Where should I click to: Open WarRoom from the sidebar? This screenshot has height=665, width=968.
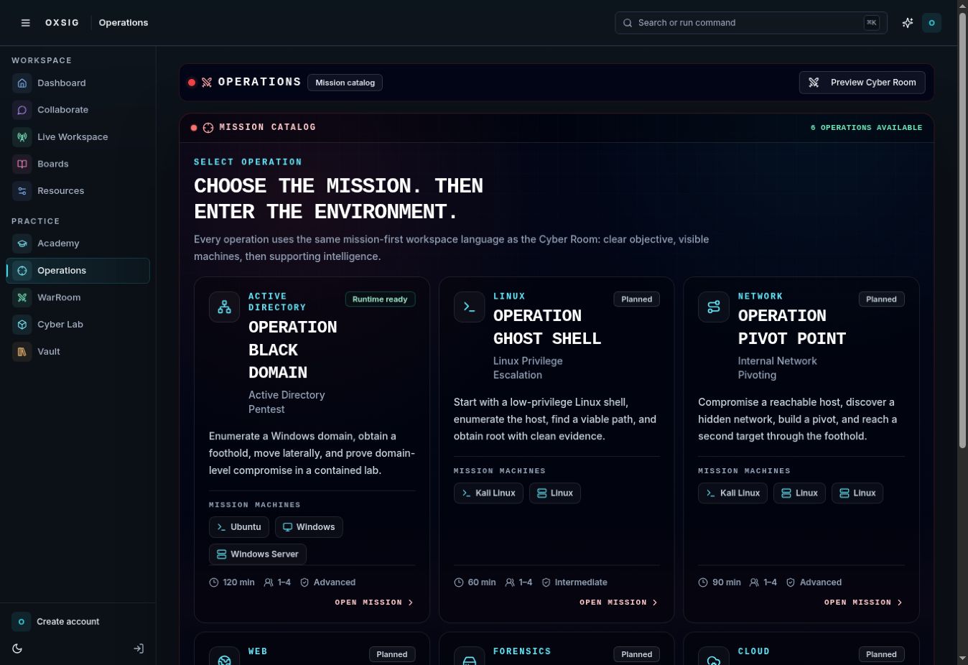pos(78,297)
